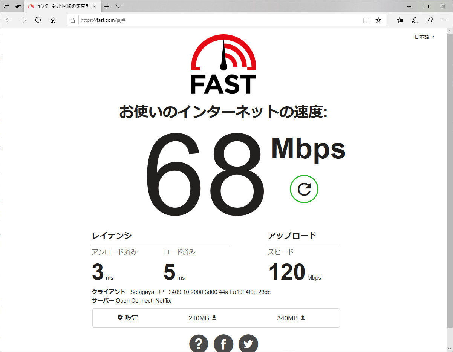
Task: Share on Facebook icon
Action: point(223,344)
